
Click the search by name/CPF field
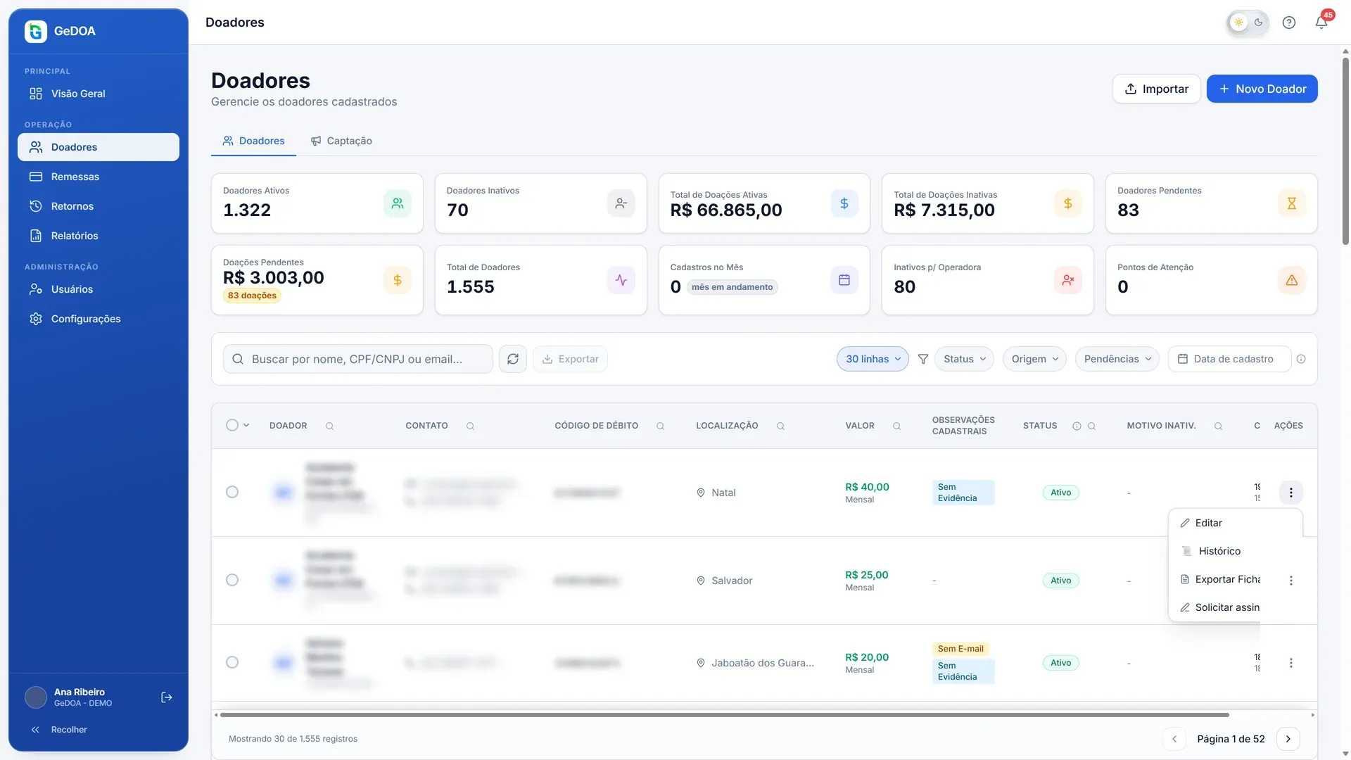click(357, 359)
